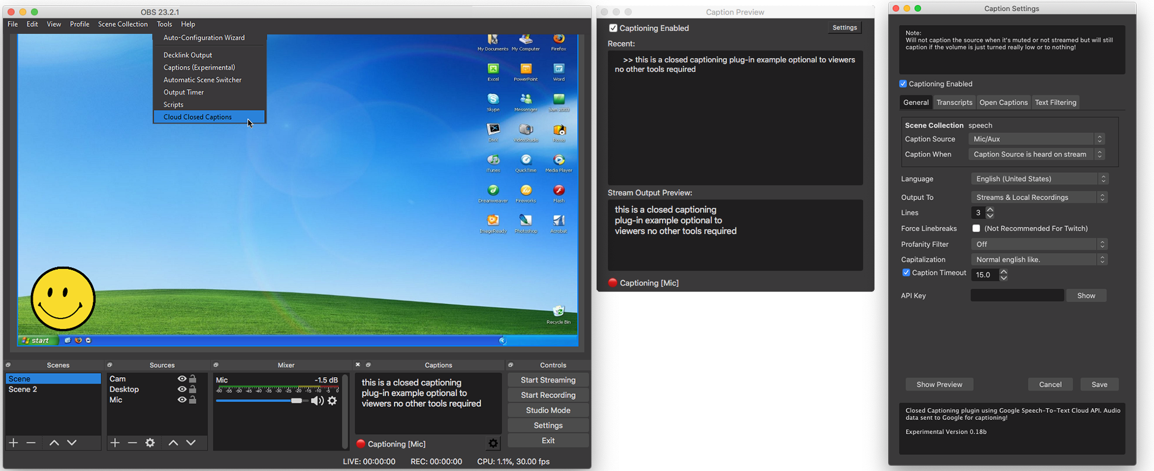This screenshot has width=1154, height=471.
Task: Open the Scene Collection menu
Action: pos(123,24)
